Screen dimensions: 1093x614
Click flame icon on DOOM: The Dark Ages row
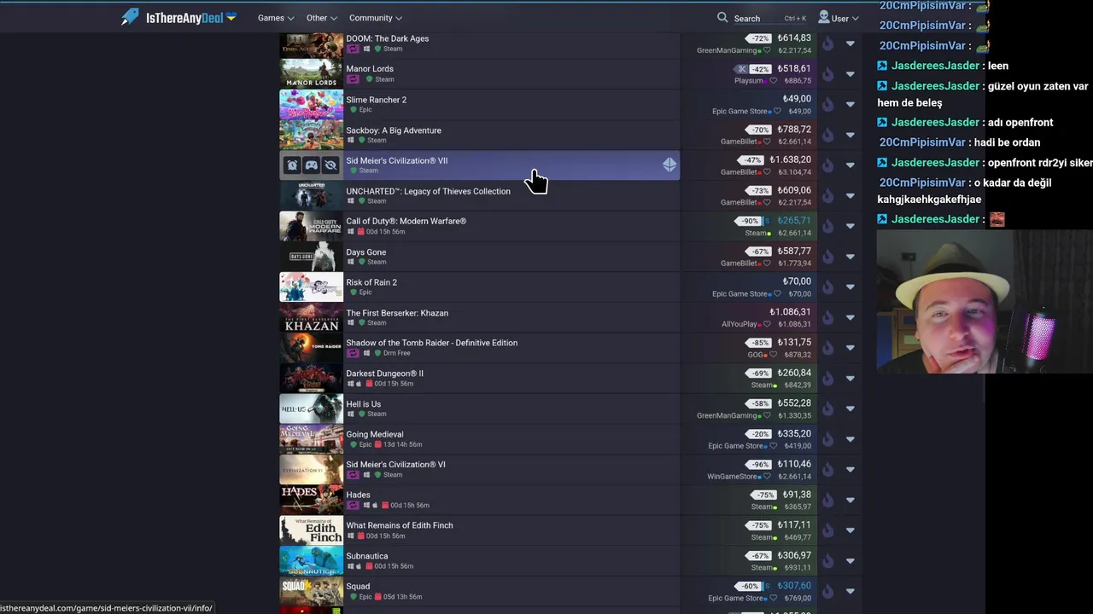pos(827,43)
